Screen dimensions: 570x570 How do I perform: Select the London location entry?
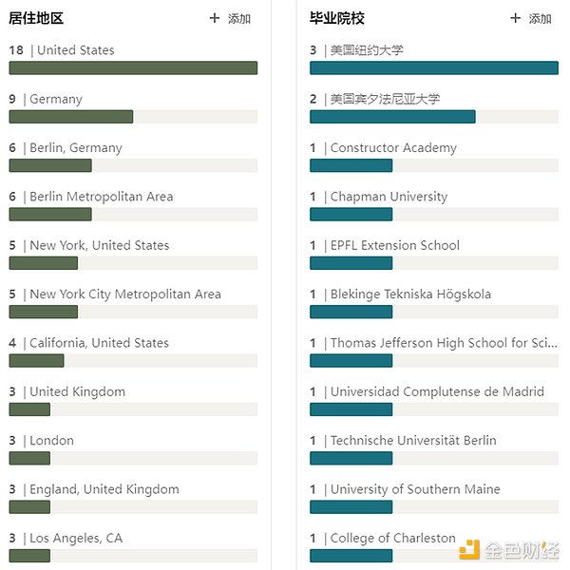tap(51, 441)
